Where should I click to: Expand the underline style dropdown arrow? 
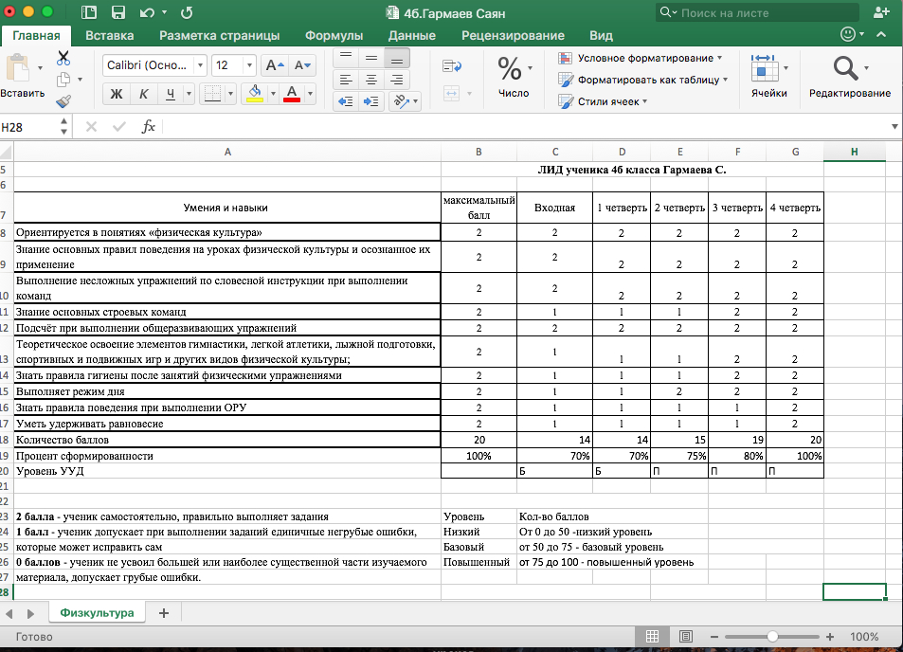189,94
